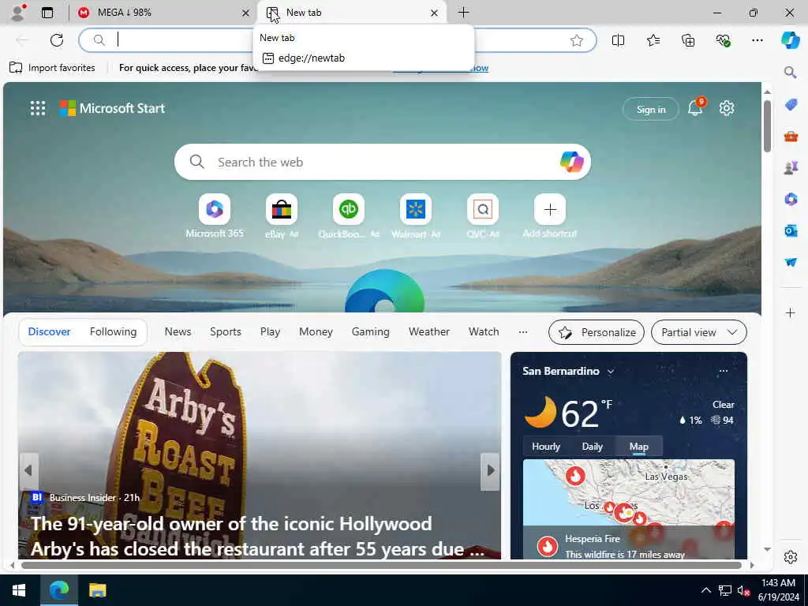The height and width of the screenshot is (606, 808).
Task: Show the previous news carousel story
Action: [x=28, y=470]
